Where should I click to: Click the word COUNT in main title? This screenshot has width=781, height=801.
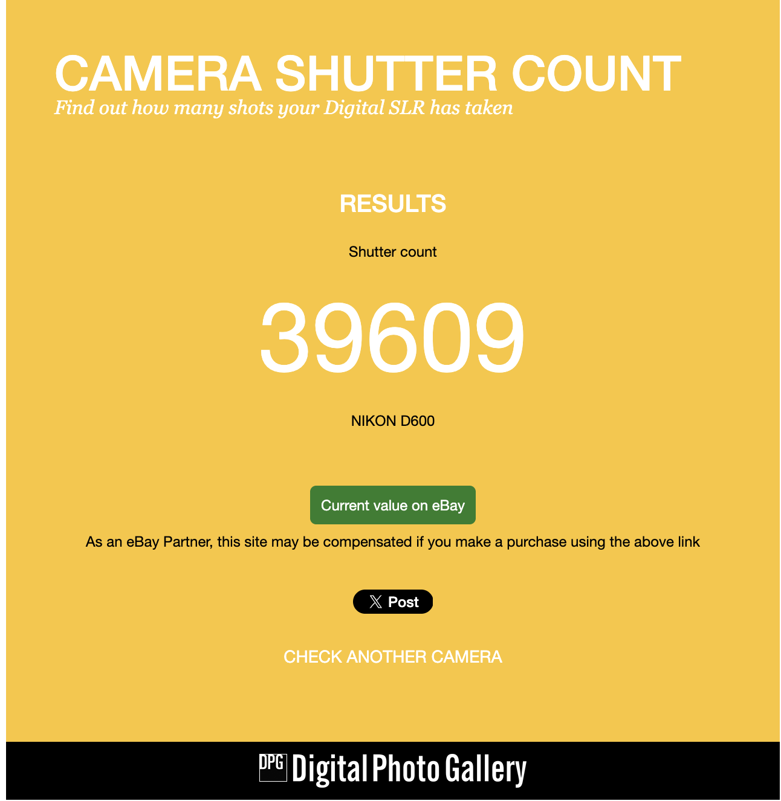tap(596, 74)
